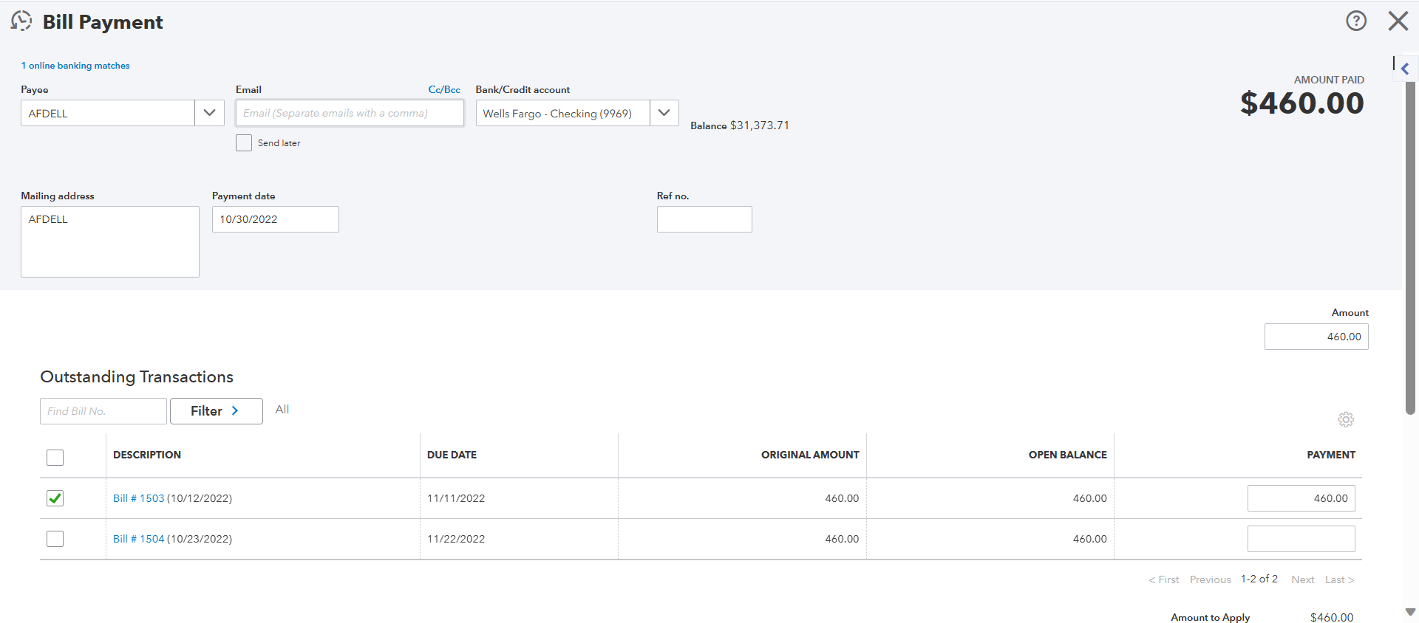
Task: Click the ORIGINAL AMOUNT column header
Action: [x=810, y=455]
